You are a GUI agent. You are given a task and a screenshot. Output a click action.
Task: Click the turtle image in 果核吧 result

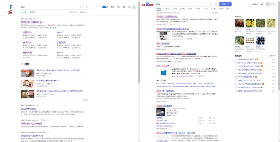pyautogui.click(x=161, y=112)
